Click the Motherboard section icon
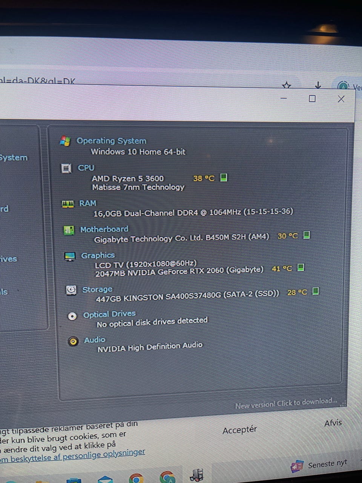Screen dimensions: 362x483 pos(69,230)
